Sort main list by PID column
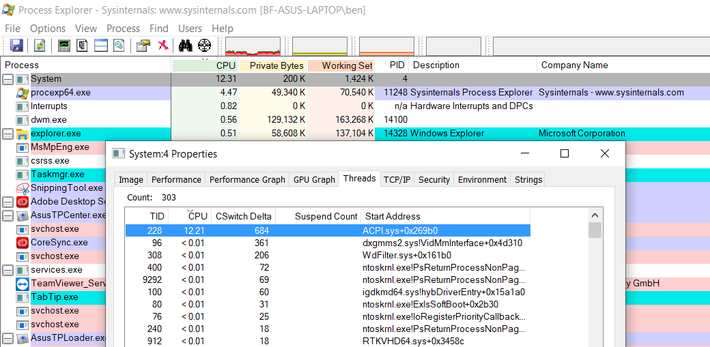Viewport: 710px width, 347px height. (392, 65)
